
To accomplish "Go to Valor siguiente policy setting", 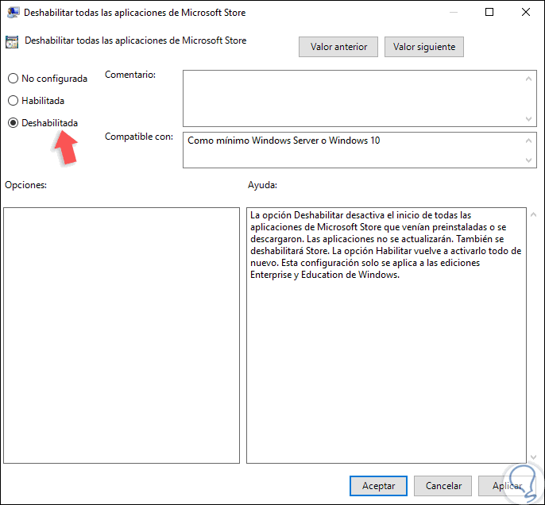I will coord(424,47).
